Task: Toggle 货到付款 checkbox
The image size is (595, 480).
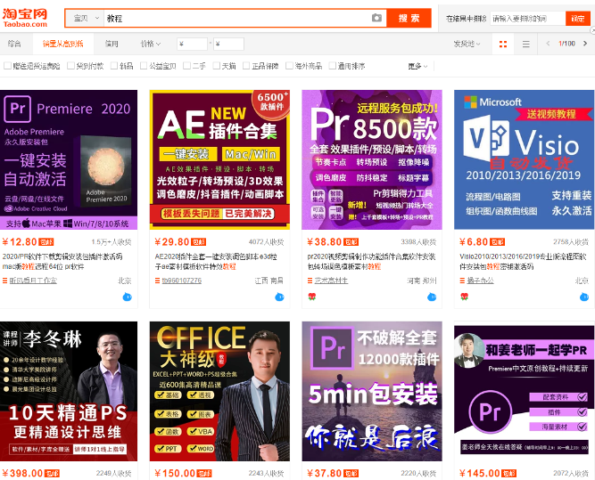Action: click(x=70, y=66)
